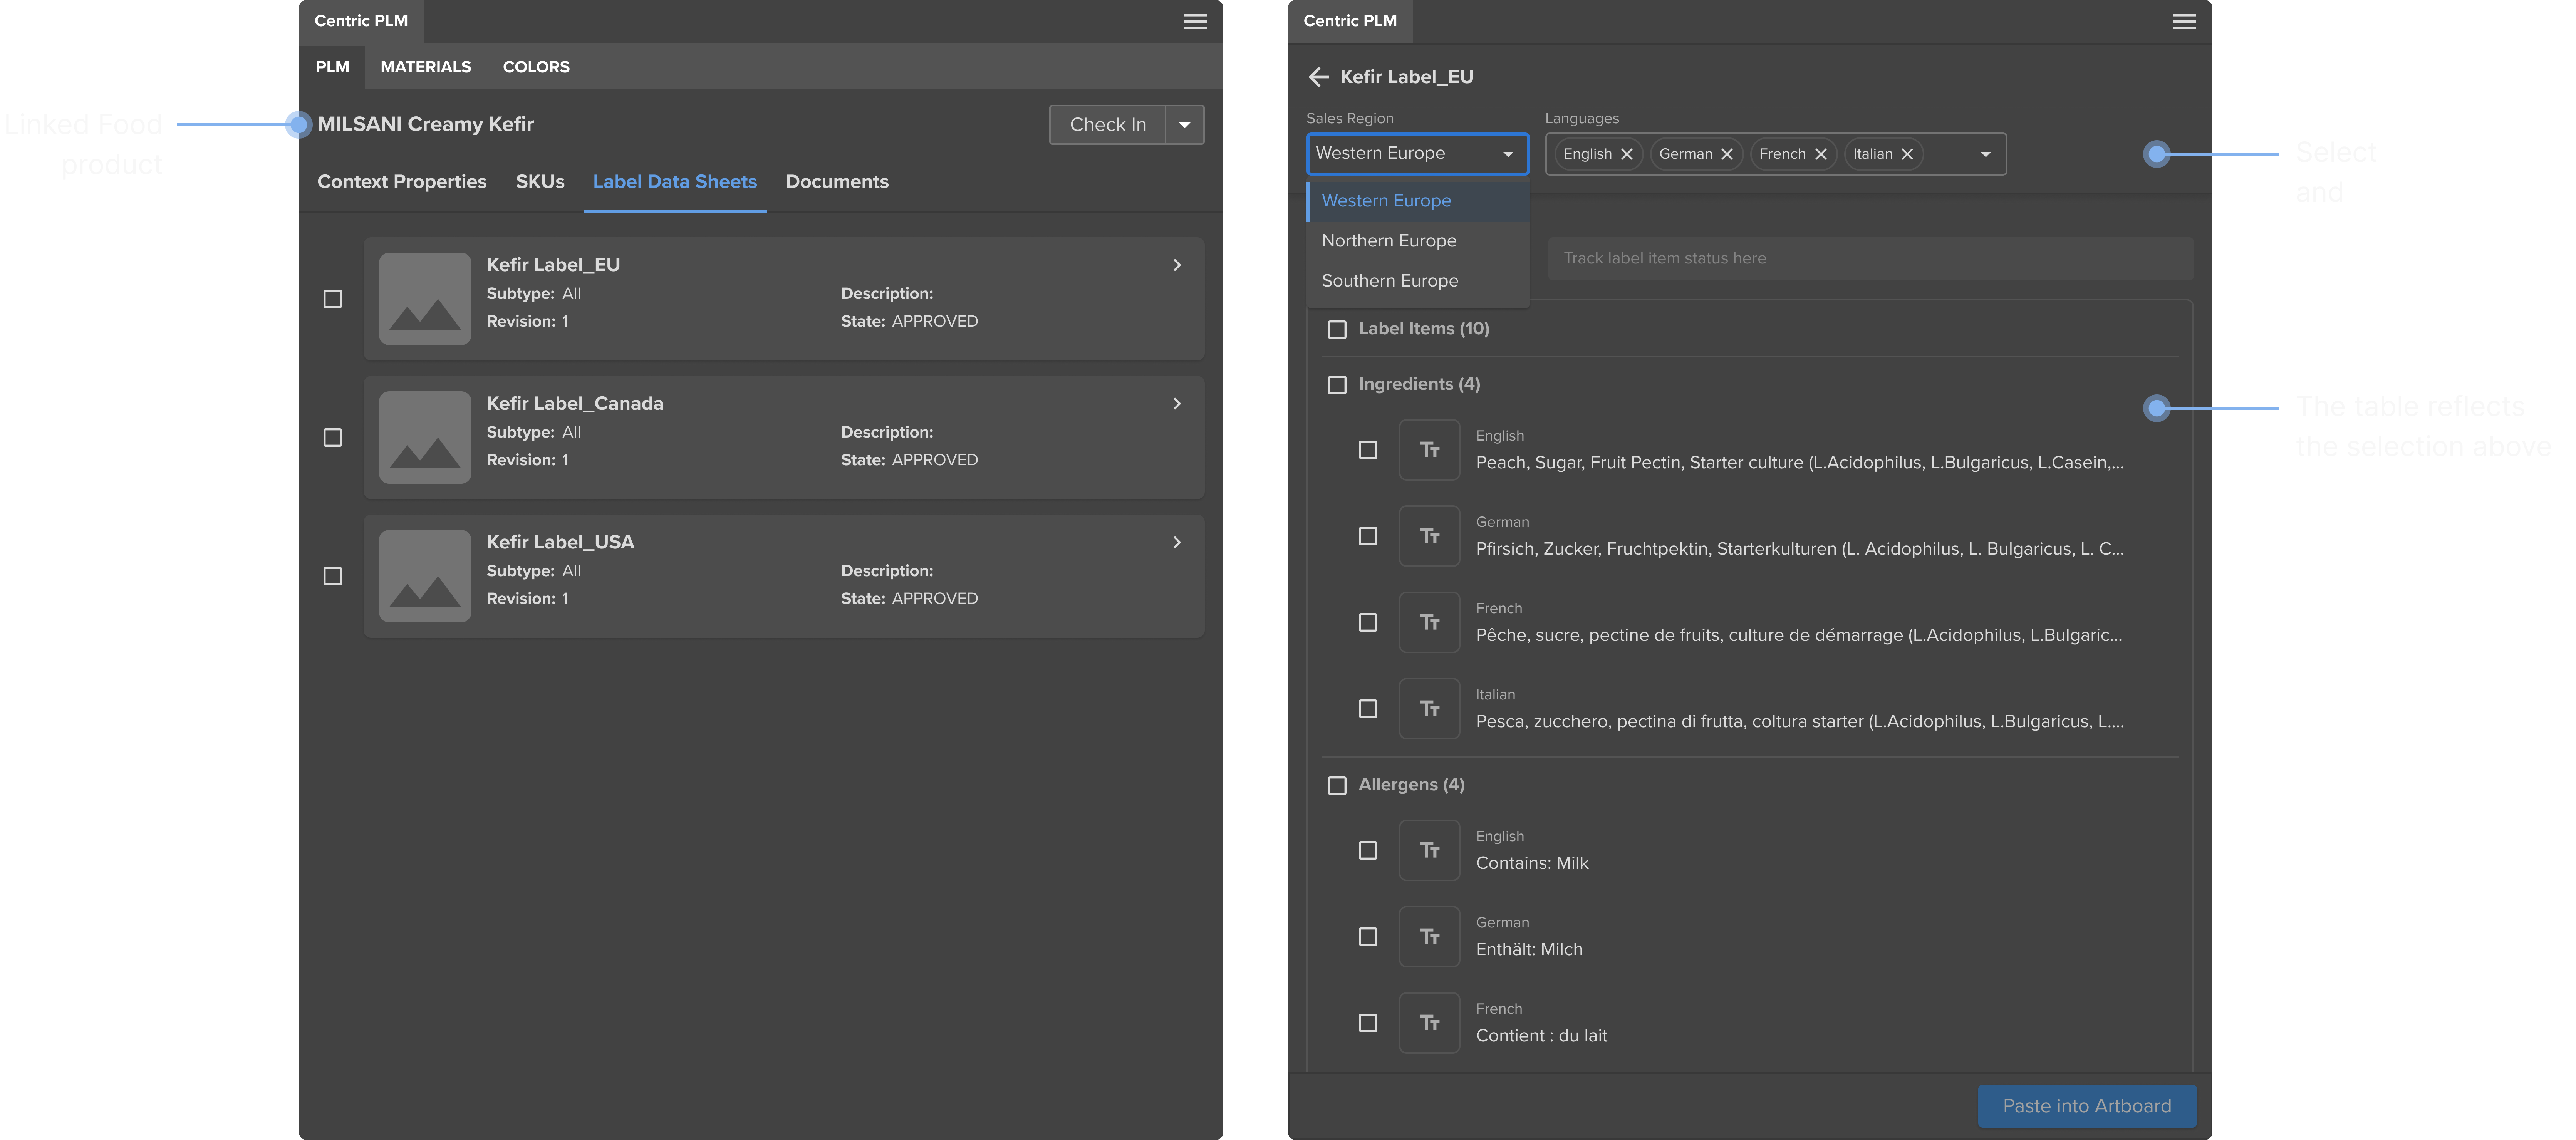Viewport: 2576px width, 1140px height.
Task: Open hamburger menu in left Centric PLM panel
Action: 1195,22
